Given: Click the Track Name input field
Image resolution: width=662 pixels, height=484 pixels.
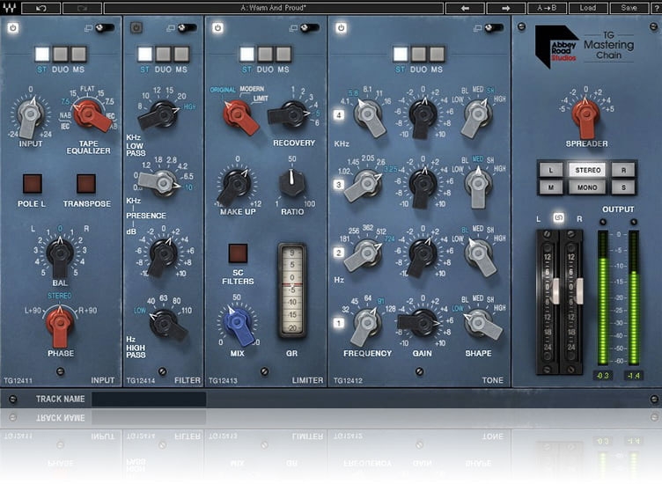Looking at the screenshot, I should click(149, 400).
